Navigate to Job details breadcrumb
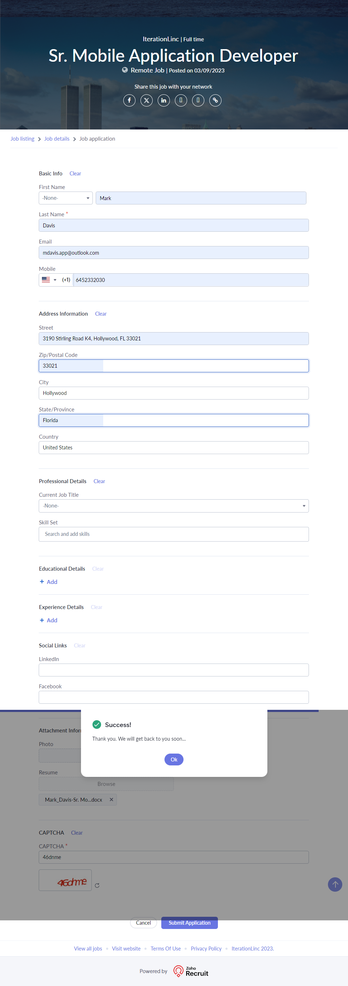348x986 pixels. [x=57, y=138]
